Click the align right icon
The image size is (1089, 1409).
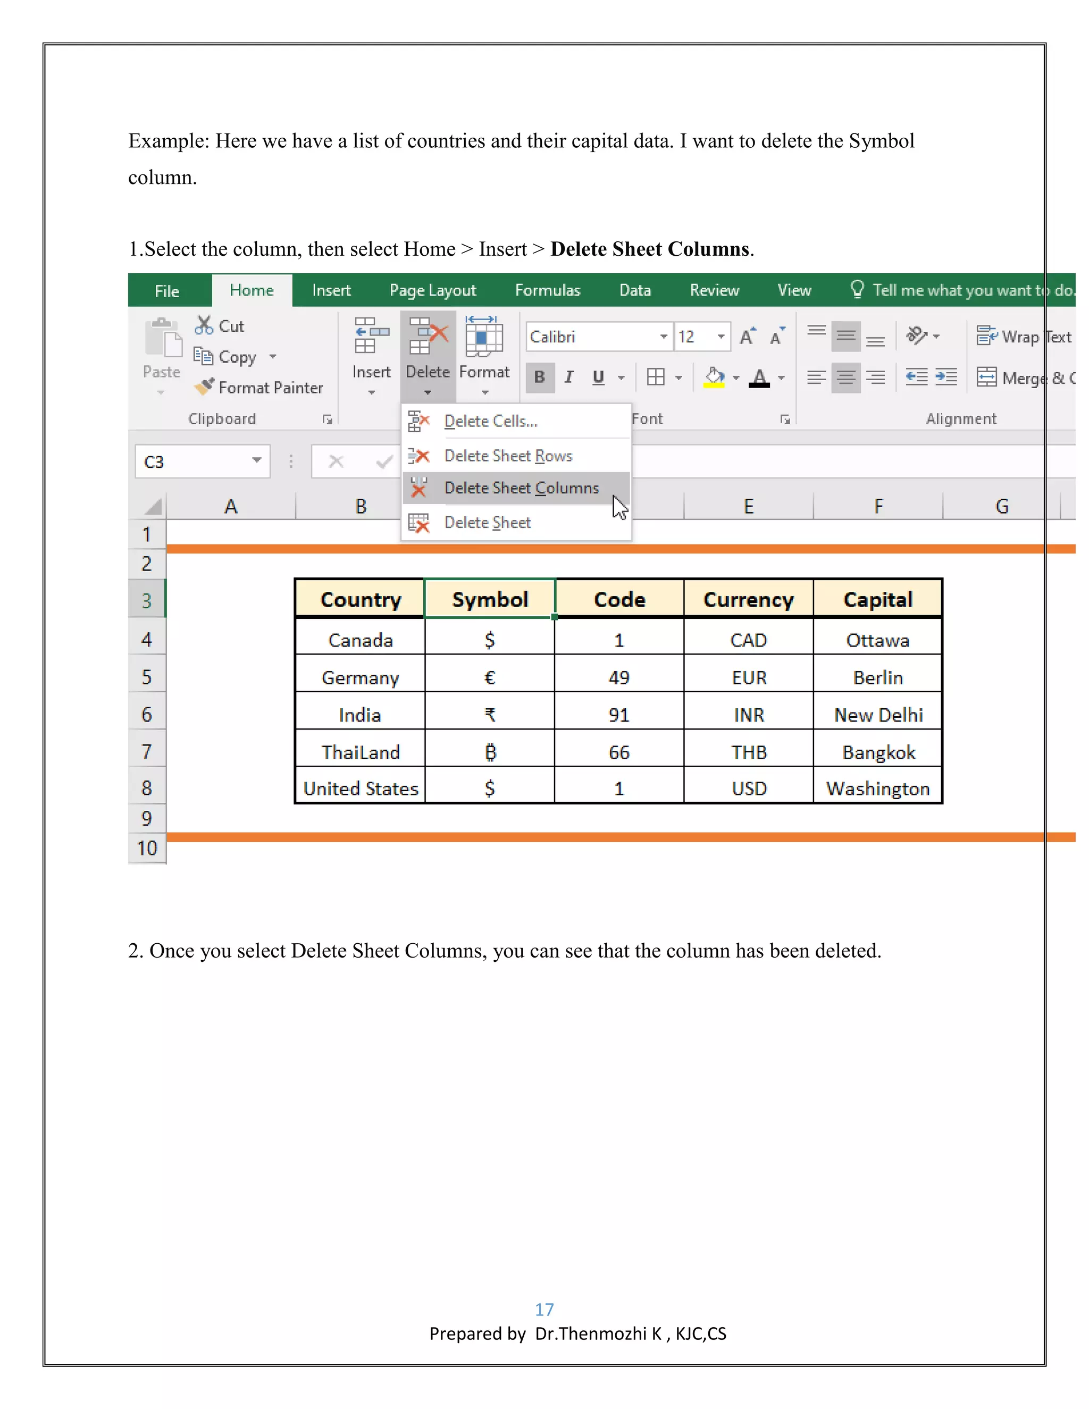(875, 377)
